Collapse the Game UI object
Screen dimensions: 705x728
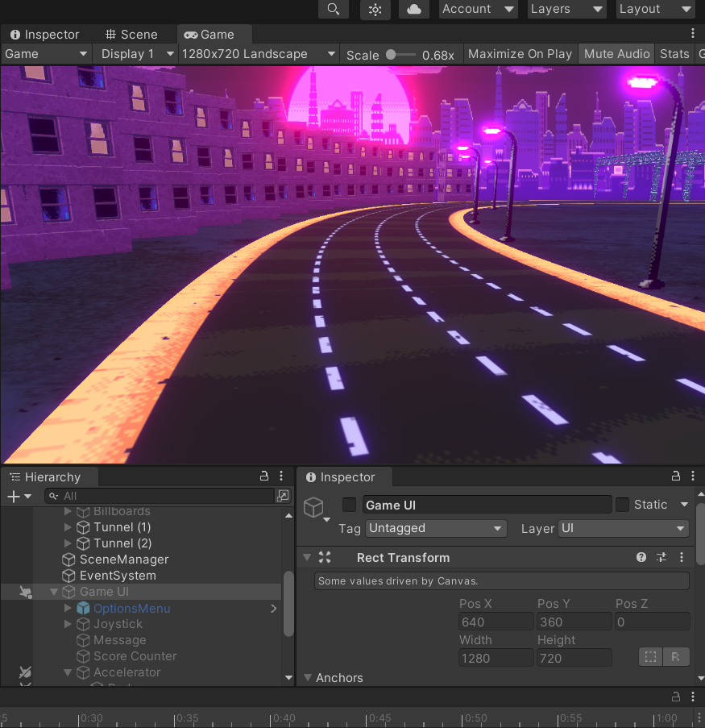pyautogui.click(x=54, y=592)
